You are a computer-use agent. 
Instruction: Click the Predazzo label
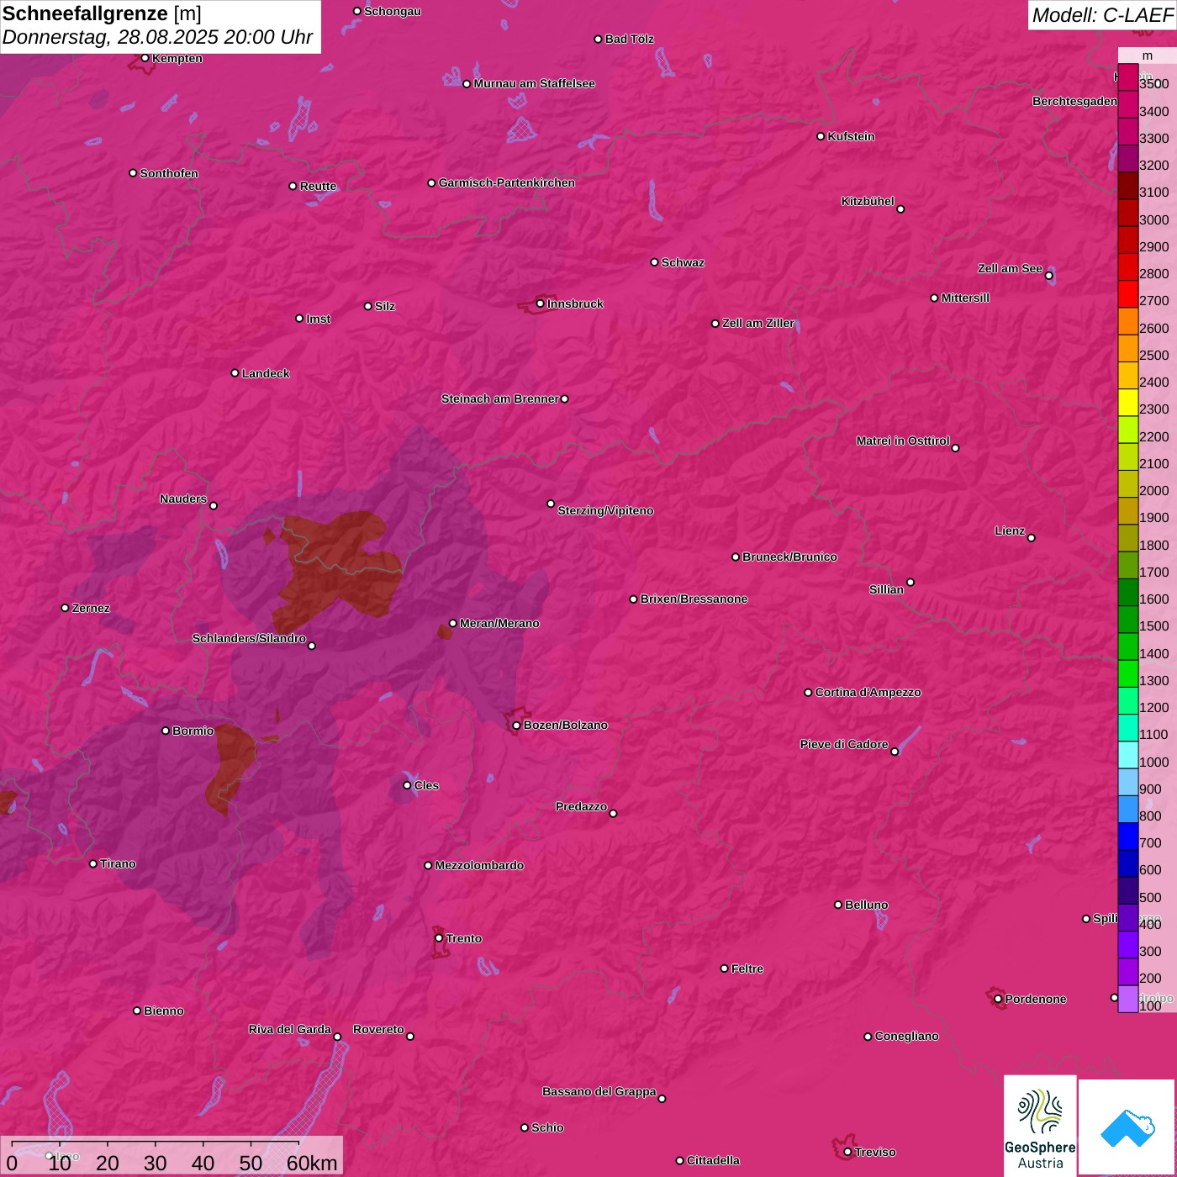point(581,806)
